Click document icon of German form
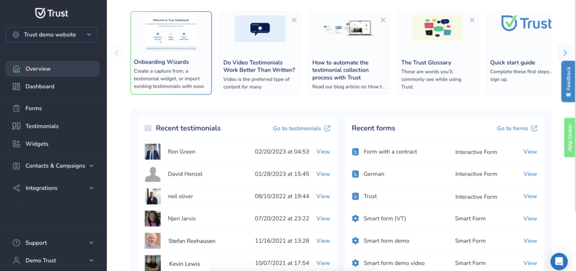The width and height of the screenshot is (576, 271). coord(355,174)
